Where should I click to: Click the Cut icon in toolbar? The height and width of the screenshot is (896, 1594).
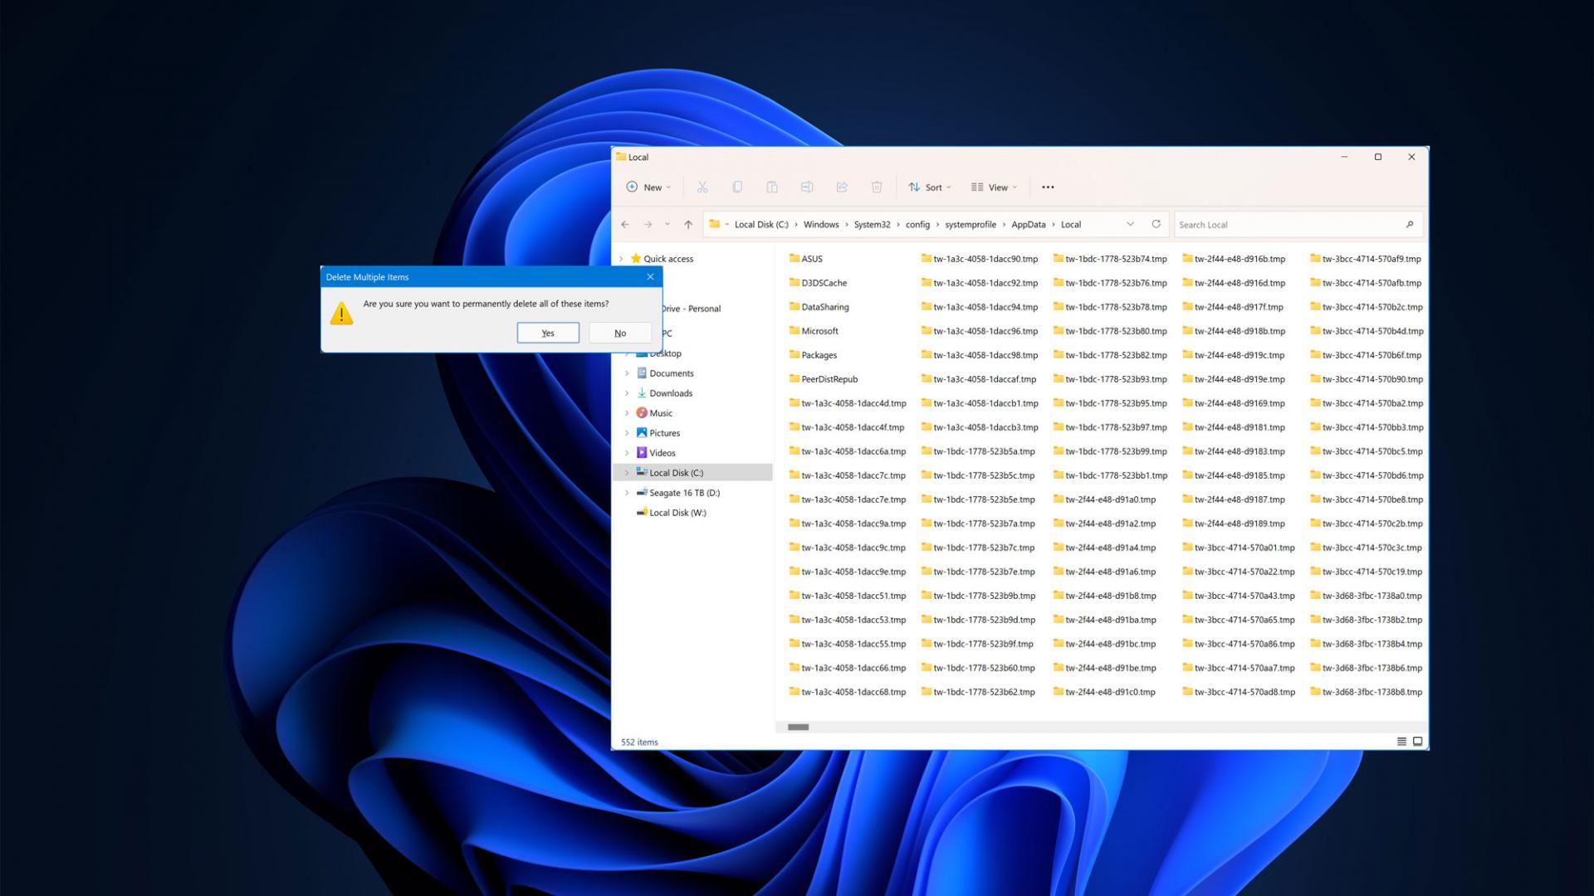pos(702,187)
